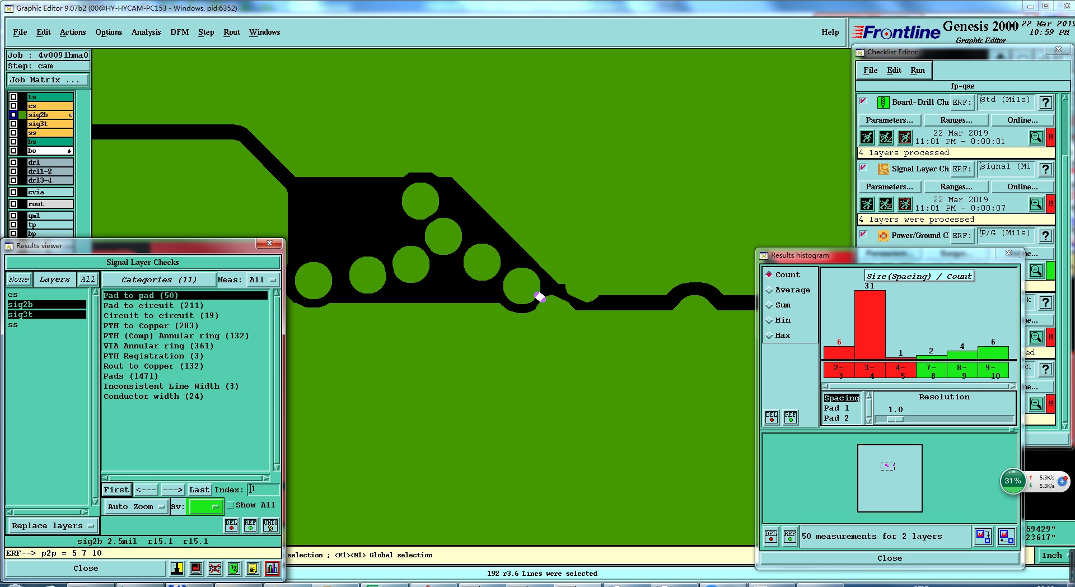Click the Index input field
Image resolution: width=1075 pixels, height=587 pixels.
[x=263, y=490]
